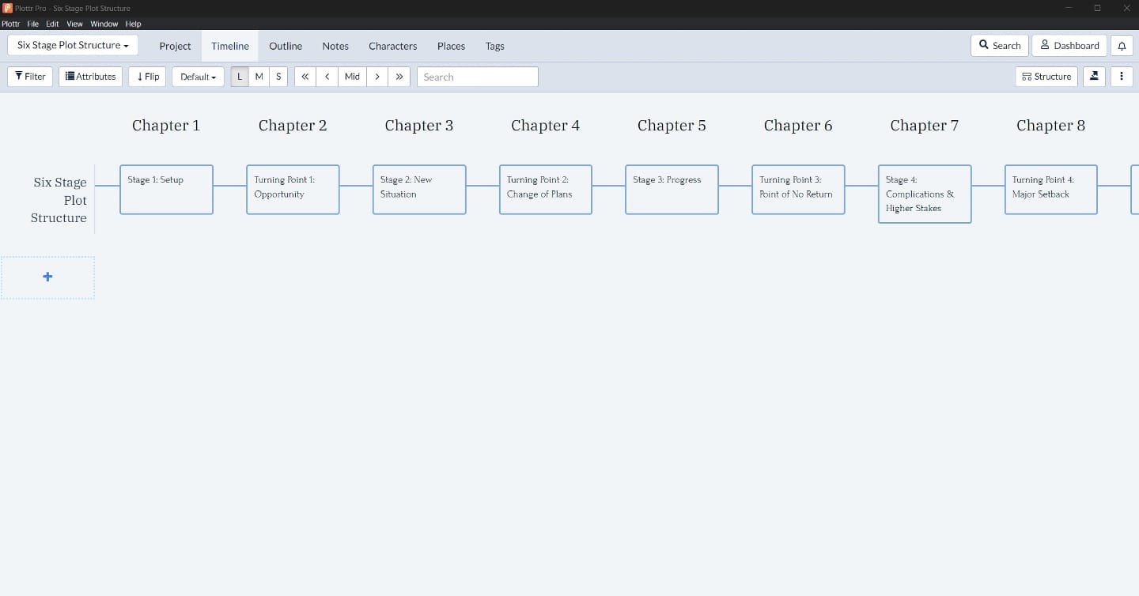The width and height of the screenshot is (1139, 596).
Task: Select the large L timeline size
Action: point(239,76)
